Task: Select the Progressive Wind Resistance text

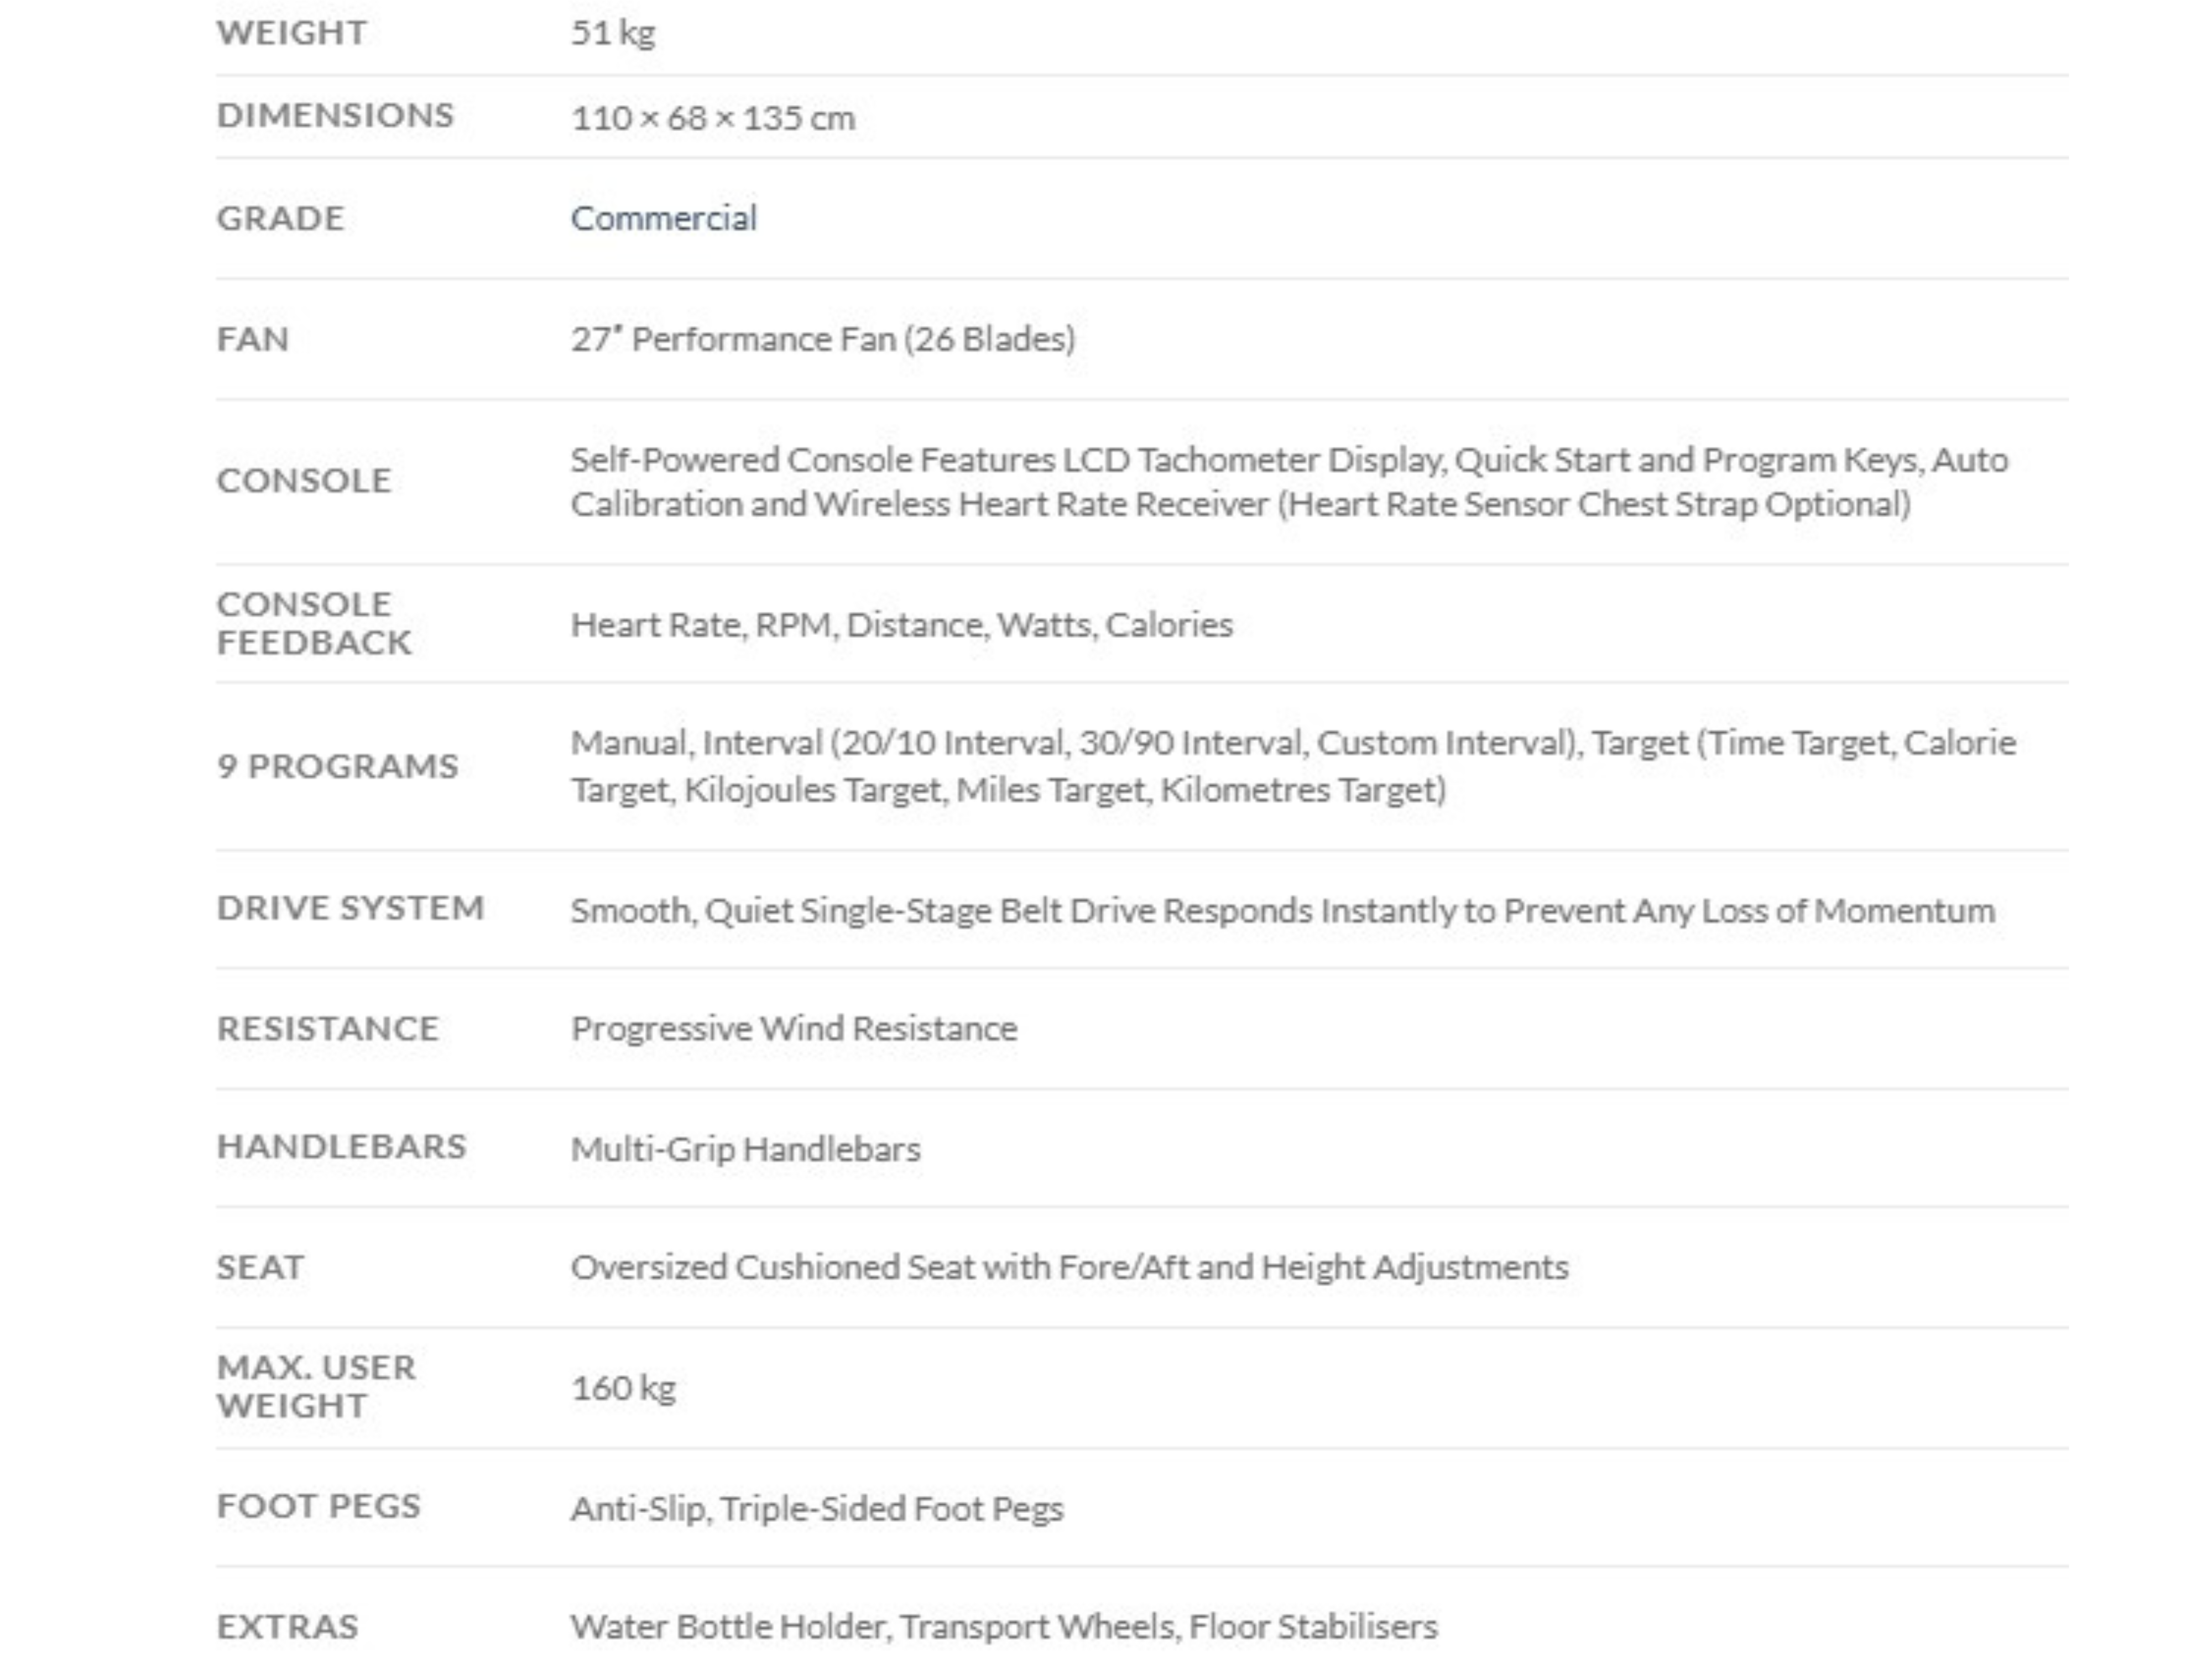Action: point(794,1028)
